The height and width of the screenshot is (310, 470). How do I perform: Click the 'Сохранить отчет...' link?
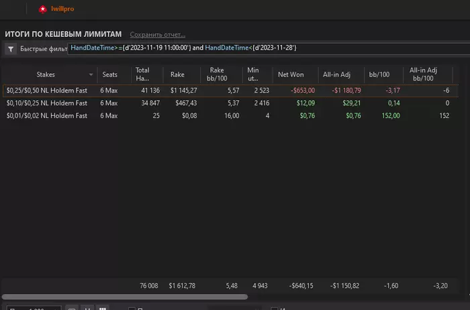coord(158,34)
